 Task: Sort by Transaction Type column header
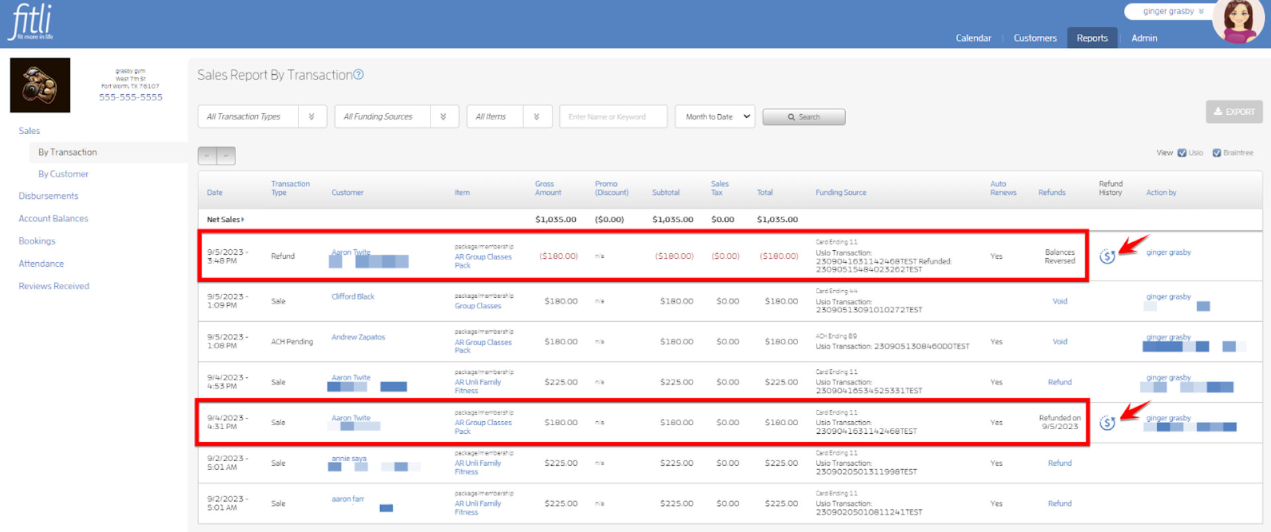pos(290,188)
